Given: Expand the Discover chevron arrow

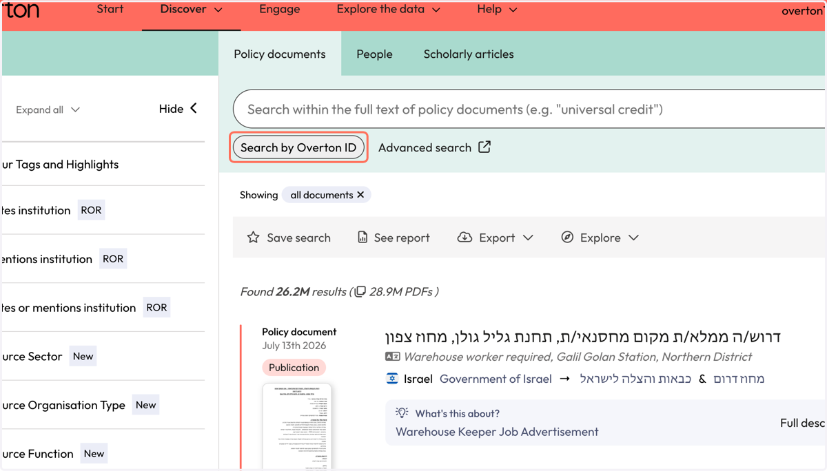Looking at the screenshot, I should tap(218, 10).
